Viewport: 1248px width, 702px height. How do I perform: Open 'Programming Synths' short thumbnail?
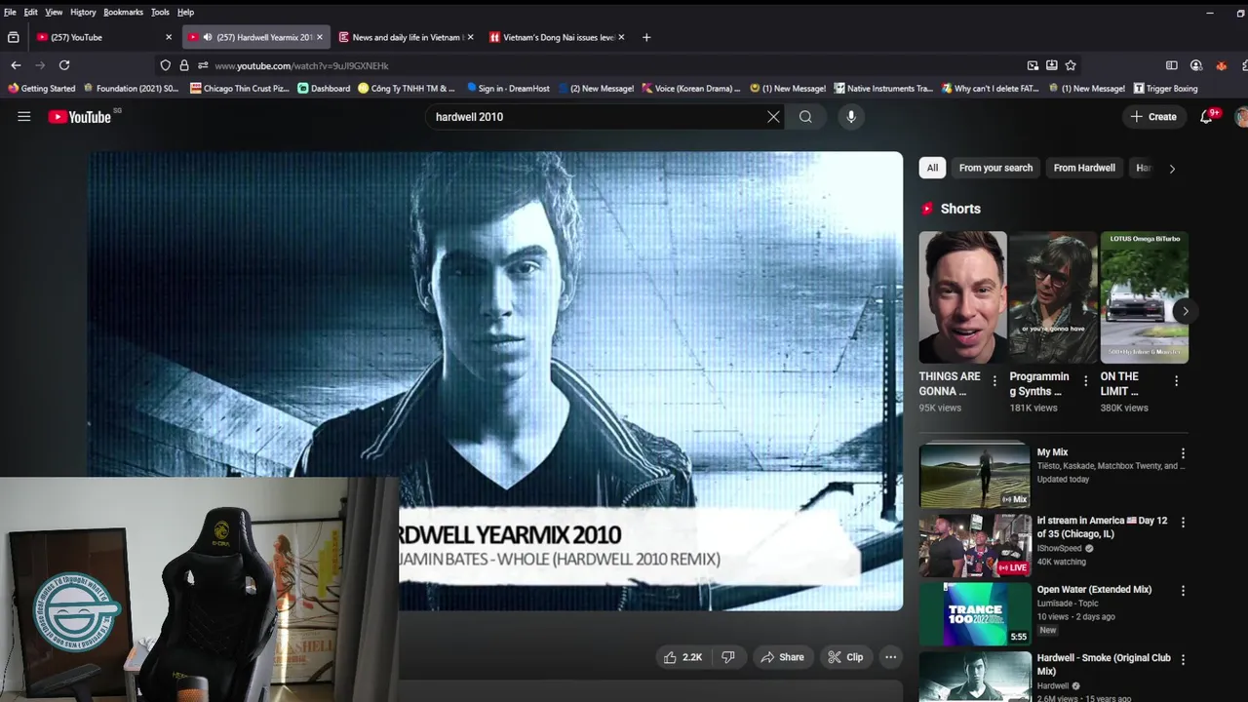[x=1053, y=297]
